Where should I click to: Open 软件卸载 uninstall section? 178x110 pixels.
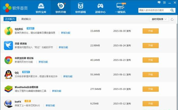[80, 8]
